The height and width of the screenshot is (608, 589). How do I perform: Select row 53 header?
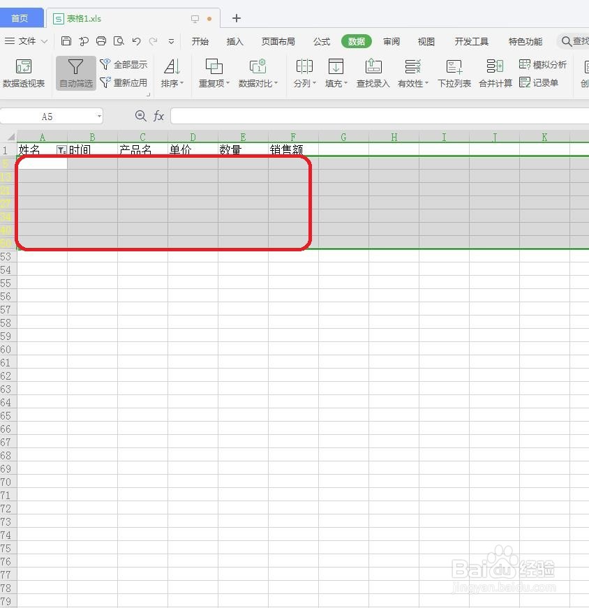(x=8, y=256)
